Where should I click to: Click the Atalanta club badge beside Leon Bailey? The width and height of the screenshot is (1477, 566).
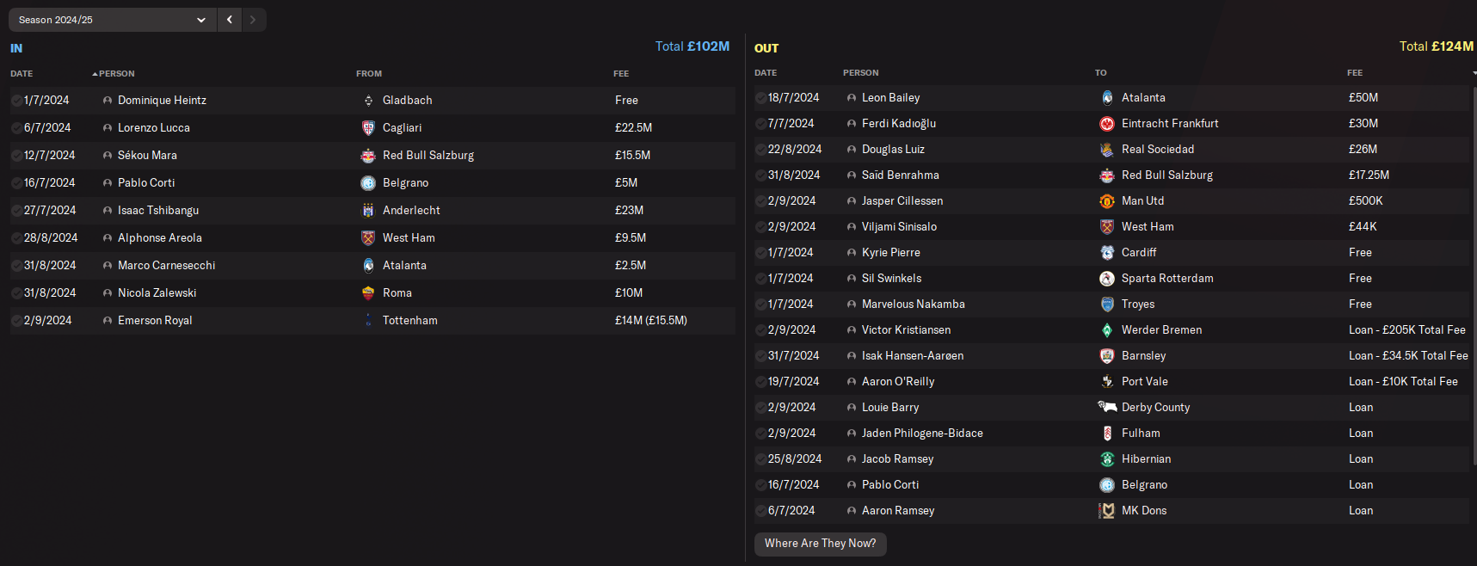[1107, 98]
